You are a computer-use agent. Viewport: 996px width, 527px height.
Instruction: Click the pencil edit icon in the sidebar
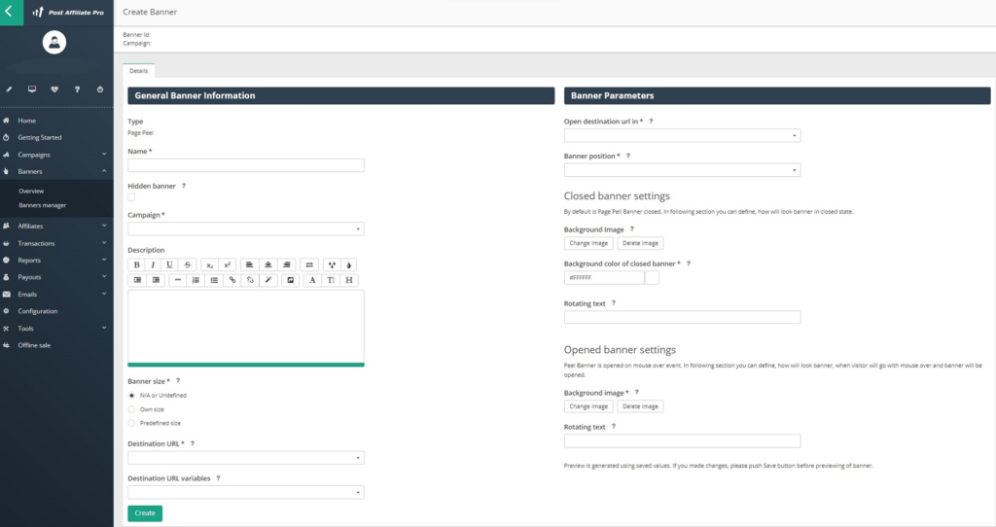(x=9, y=89)
